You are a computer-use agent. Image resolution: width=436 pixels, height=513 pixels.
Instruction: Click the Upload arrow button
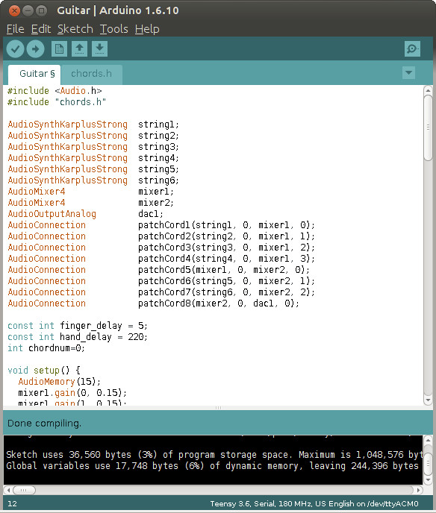tap(35, 49)
